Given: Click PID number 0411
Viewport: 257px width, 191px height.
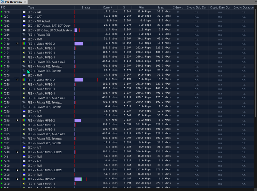Looking at the screenshot, I should [x=7, y=157].
